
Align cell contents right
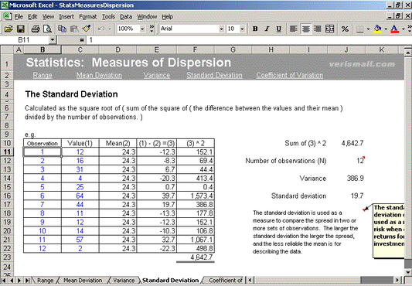pyautogui.click(x=318, y=29)
